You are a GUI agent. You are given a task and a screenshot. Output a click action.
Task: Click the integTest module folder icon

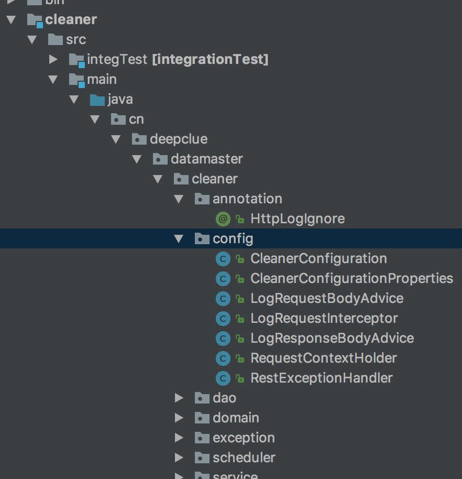(76, 60)
